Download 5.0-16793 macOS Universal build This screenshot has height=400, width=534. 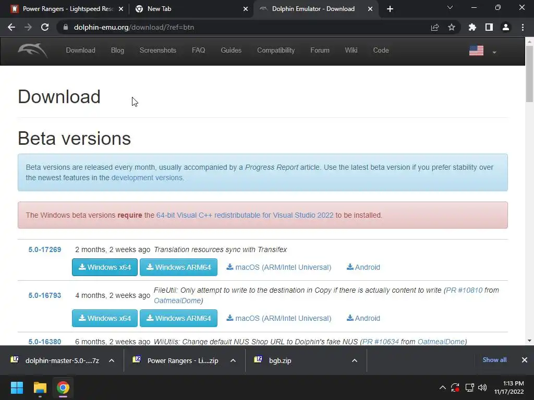click(279, 318)
